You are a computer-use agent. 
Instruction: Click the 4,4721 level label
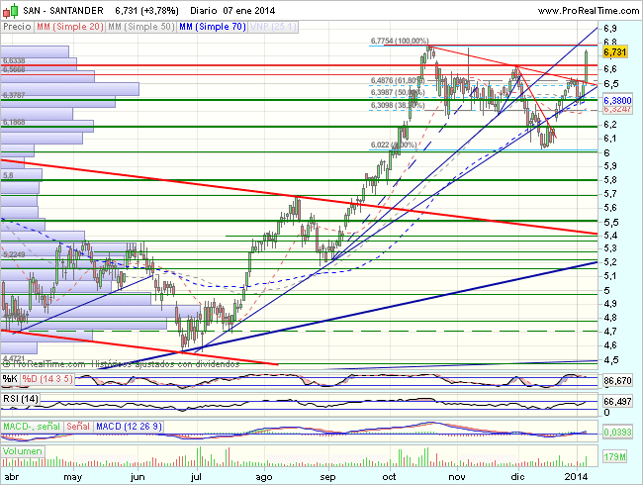14,359
